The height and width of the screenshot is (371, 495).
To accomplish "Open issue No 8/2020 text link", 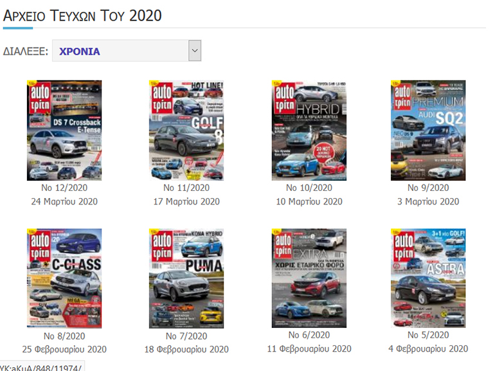I will point(64,336).
